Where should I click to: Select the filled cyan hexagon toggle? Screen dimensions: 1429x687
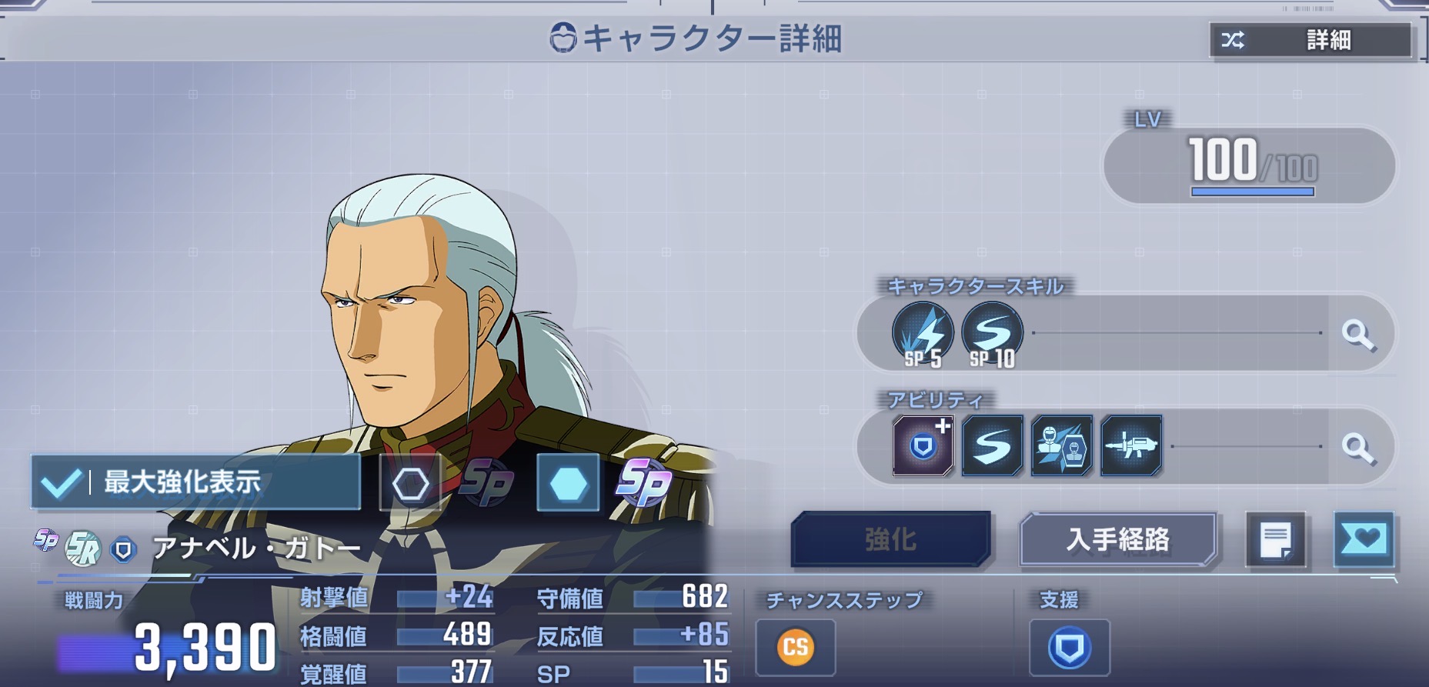pyautogui.click(x=568, y=483)
